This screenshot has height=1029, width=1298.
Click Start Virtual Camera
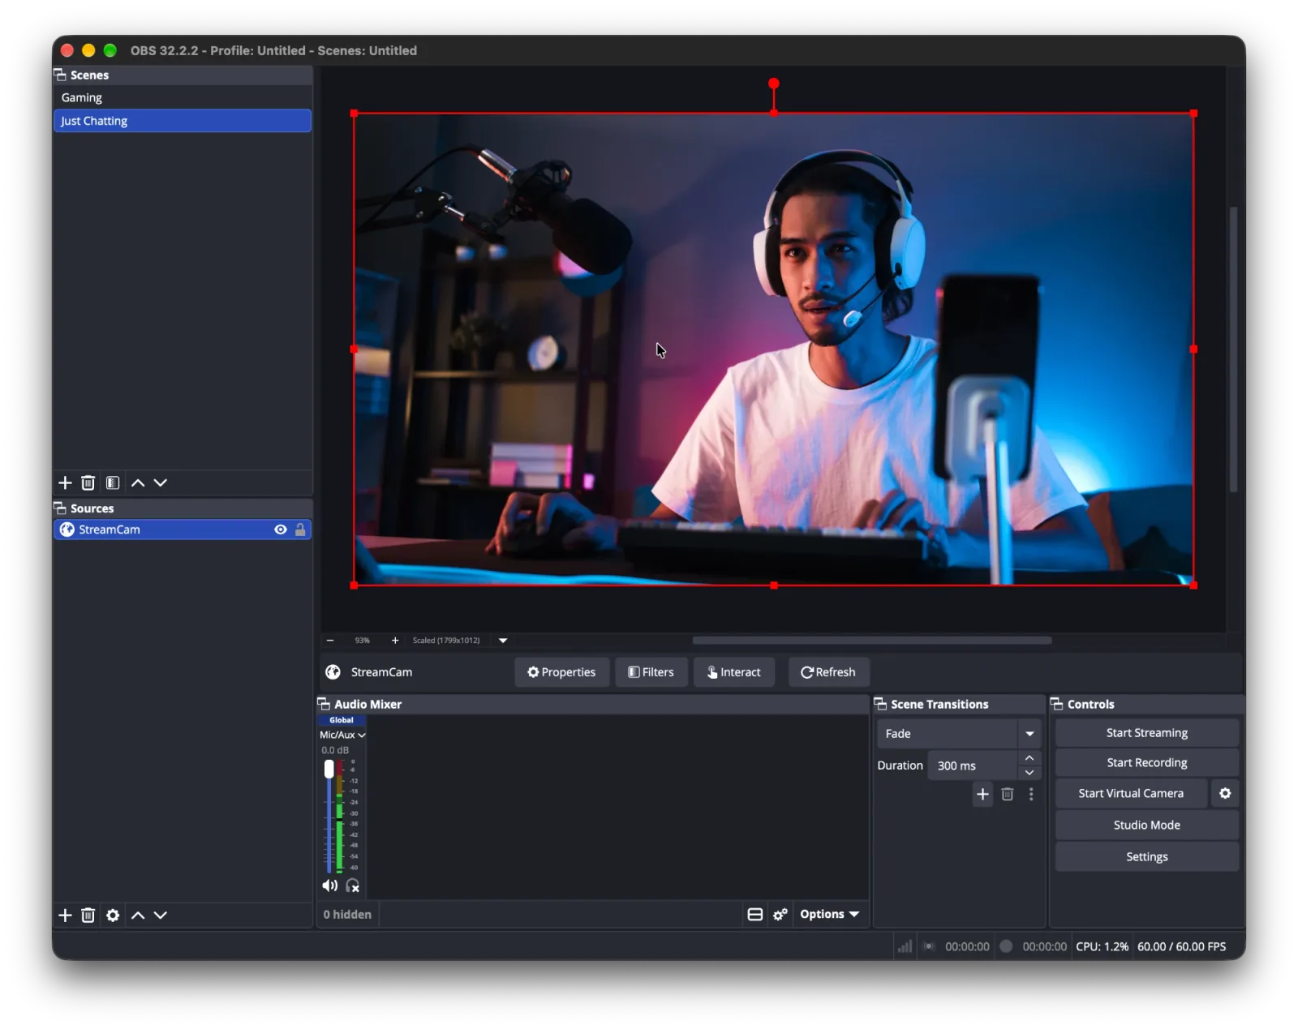[1131, 794]
